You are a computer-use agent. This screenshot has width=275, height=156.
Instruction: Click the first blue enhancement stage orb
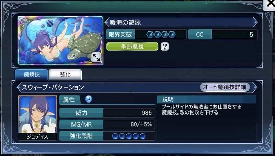[115, 136]
